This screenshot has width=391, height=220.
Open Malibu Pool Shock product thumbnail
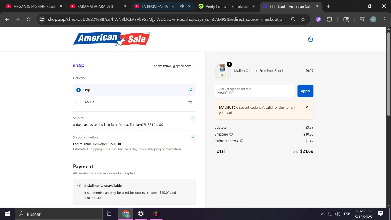coord(223,71)
